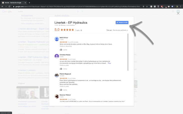Viewport: 183px width, 114px height.
Task: Click the Patrick Bagnaud reviewer name
Action: [65, 74]
